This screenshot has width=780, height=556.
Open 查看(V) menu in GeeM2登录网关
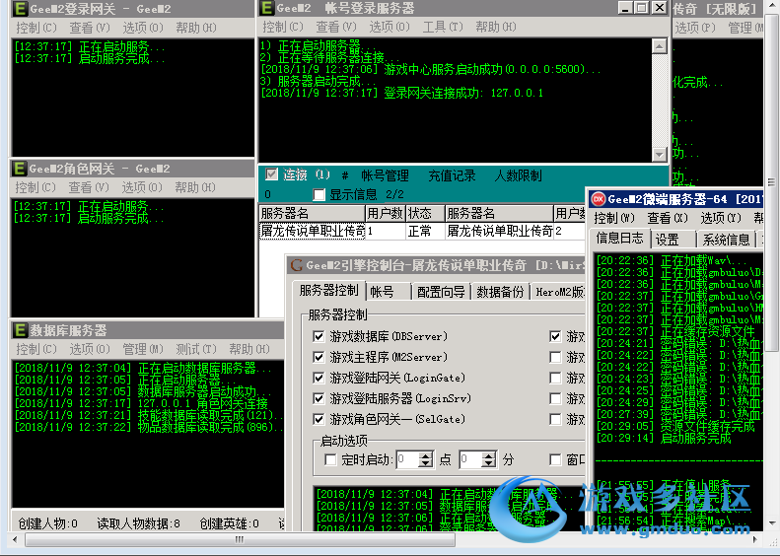click(x=90, y=28)
